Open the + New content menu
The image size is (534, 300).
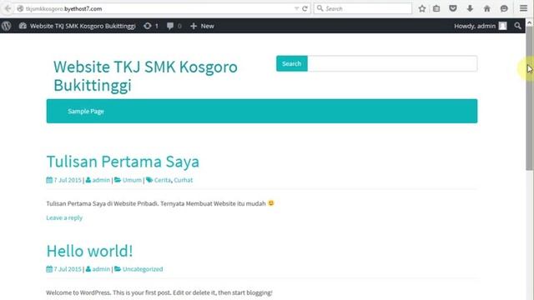tap(202, 26)
